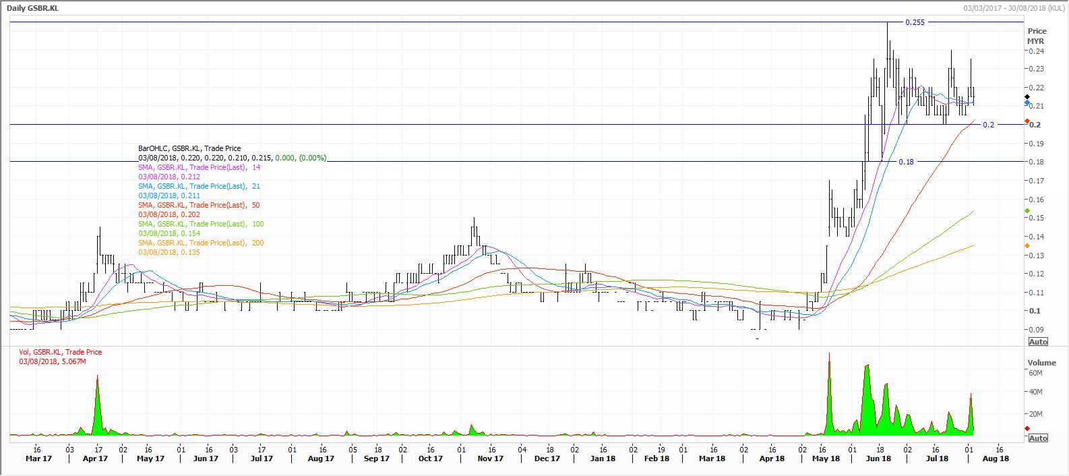Viewport: 1069px width, 476px height.
Task: Select the SMA 21 legend entry
Action: 199,186
